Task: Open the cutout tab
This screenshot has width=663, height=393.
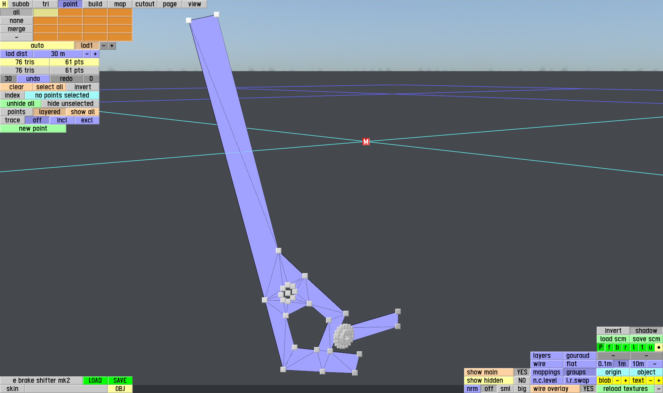Action: click(145, 4)
